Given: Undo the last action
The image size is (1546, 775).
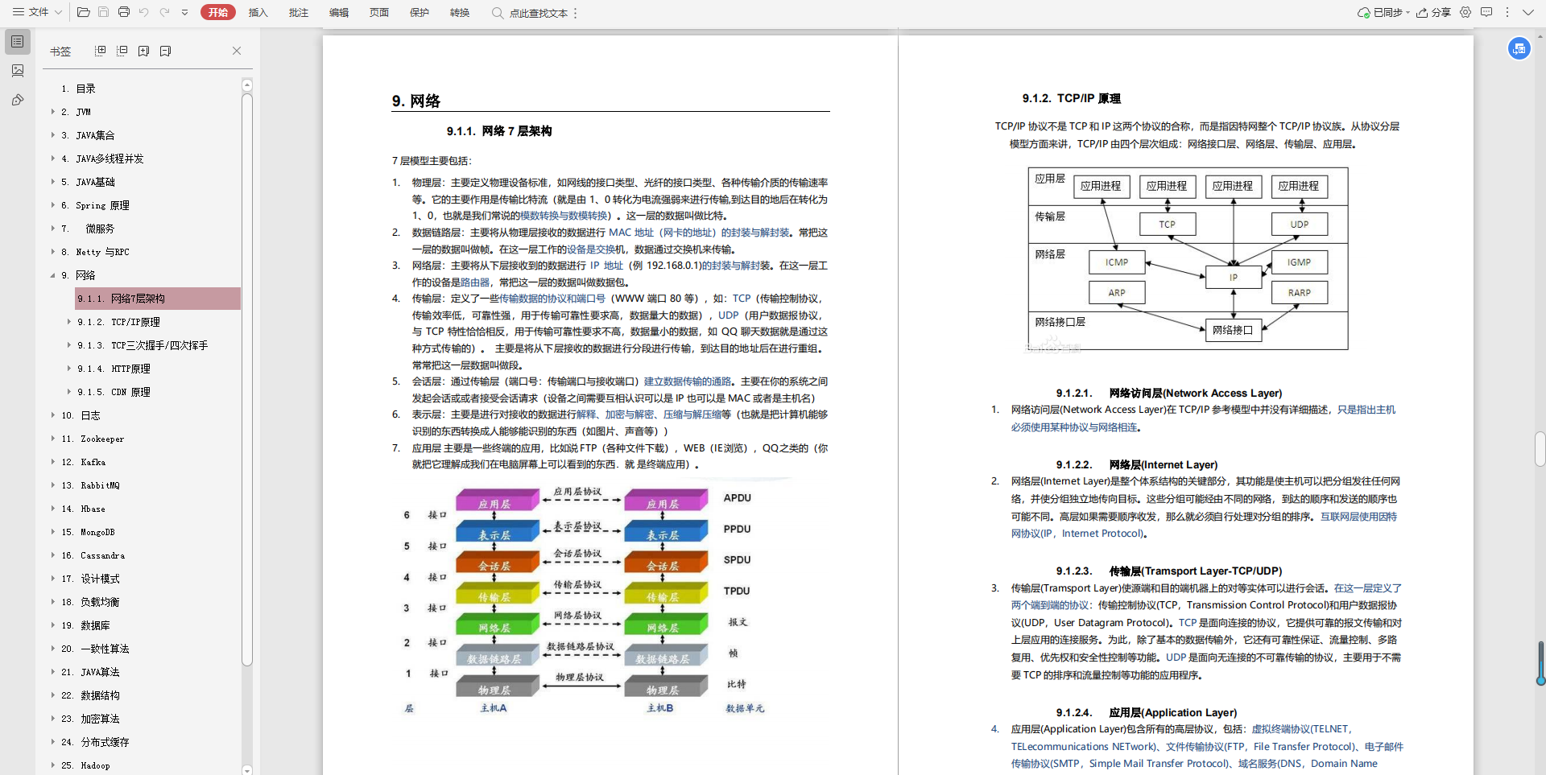Looking at the screenshot, I should 144,12.
